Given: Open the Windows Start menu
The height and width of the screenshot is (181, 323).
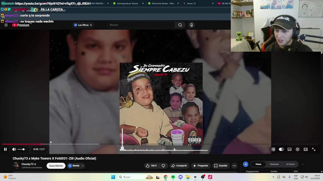Looking at the screenshot, I should pos(113,177).
